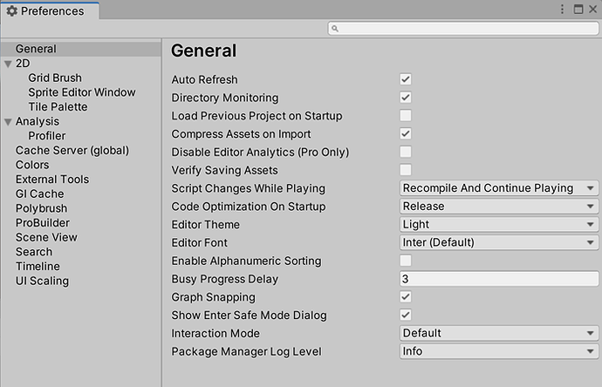
Task: Open the Editor Font dropdown
Action: [x=499, y=242]
